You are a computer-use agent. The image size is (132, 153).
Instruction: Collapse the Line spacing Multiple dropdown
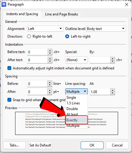(77, 92)
